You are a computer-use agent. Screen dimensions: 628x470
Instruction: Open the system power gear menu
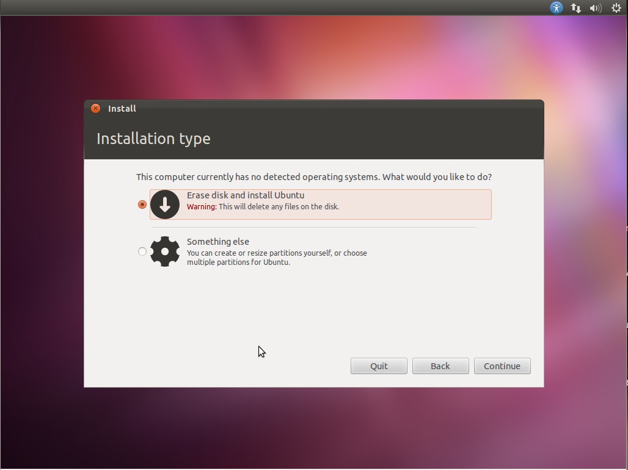[x=616, y=7]
